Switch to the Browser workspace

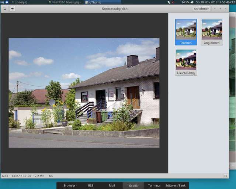tap(69, 185)
